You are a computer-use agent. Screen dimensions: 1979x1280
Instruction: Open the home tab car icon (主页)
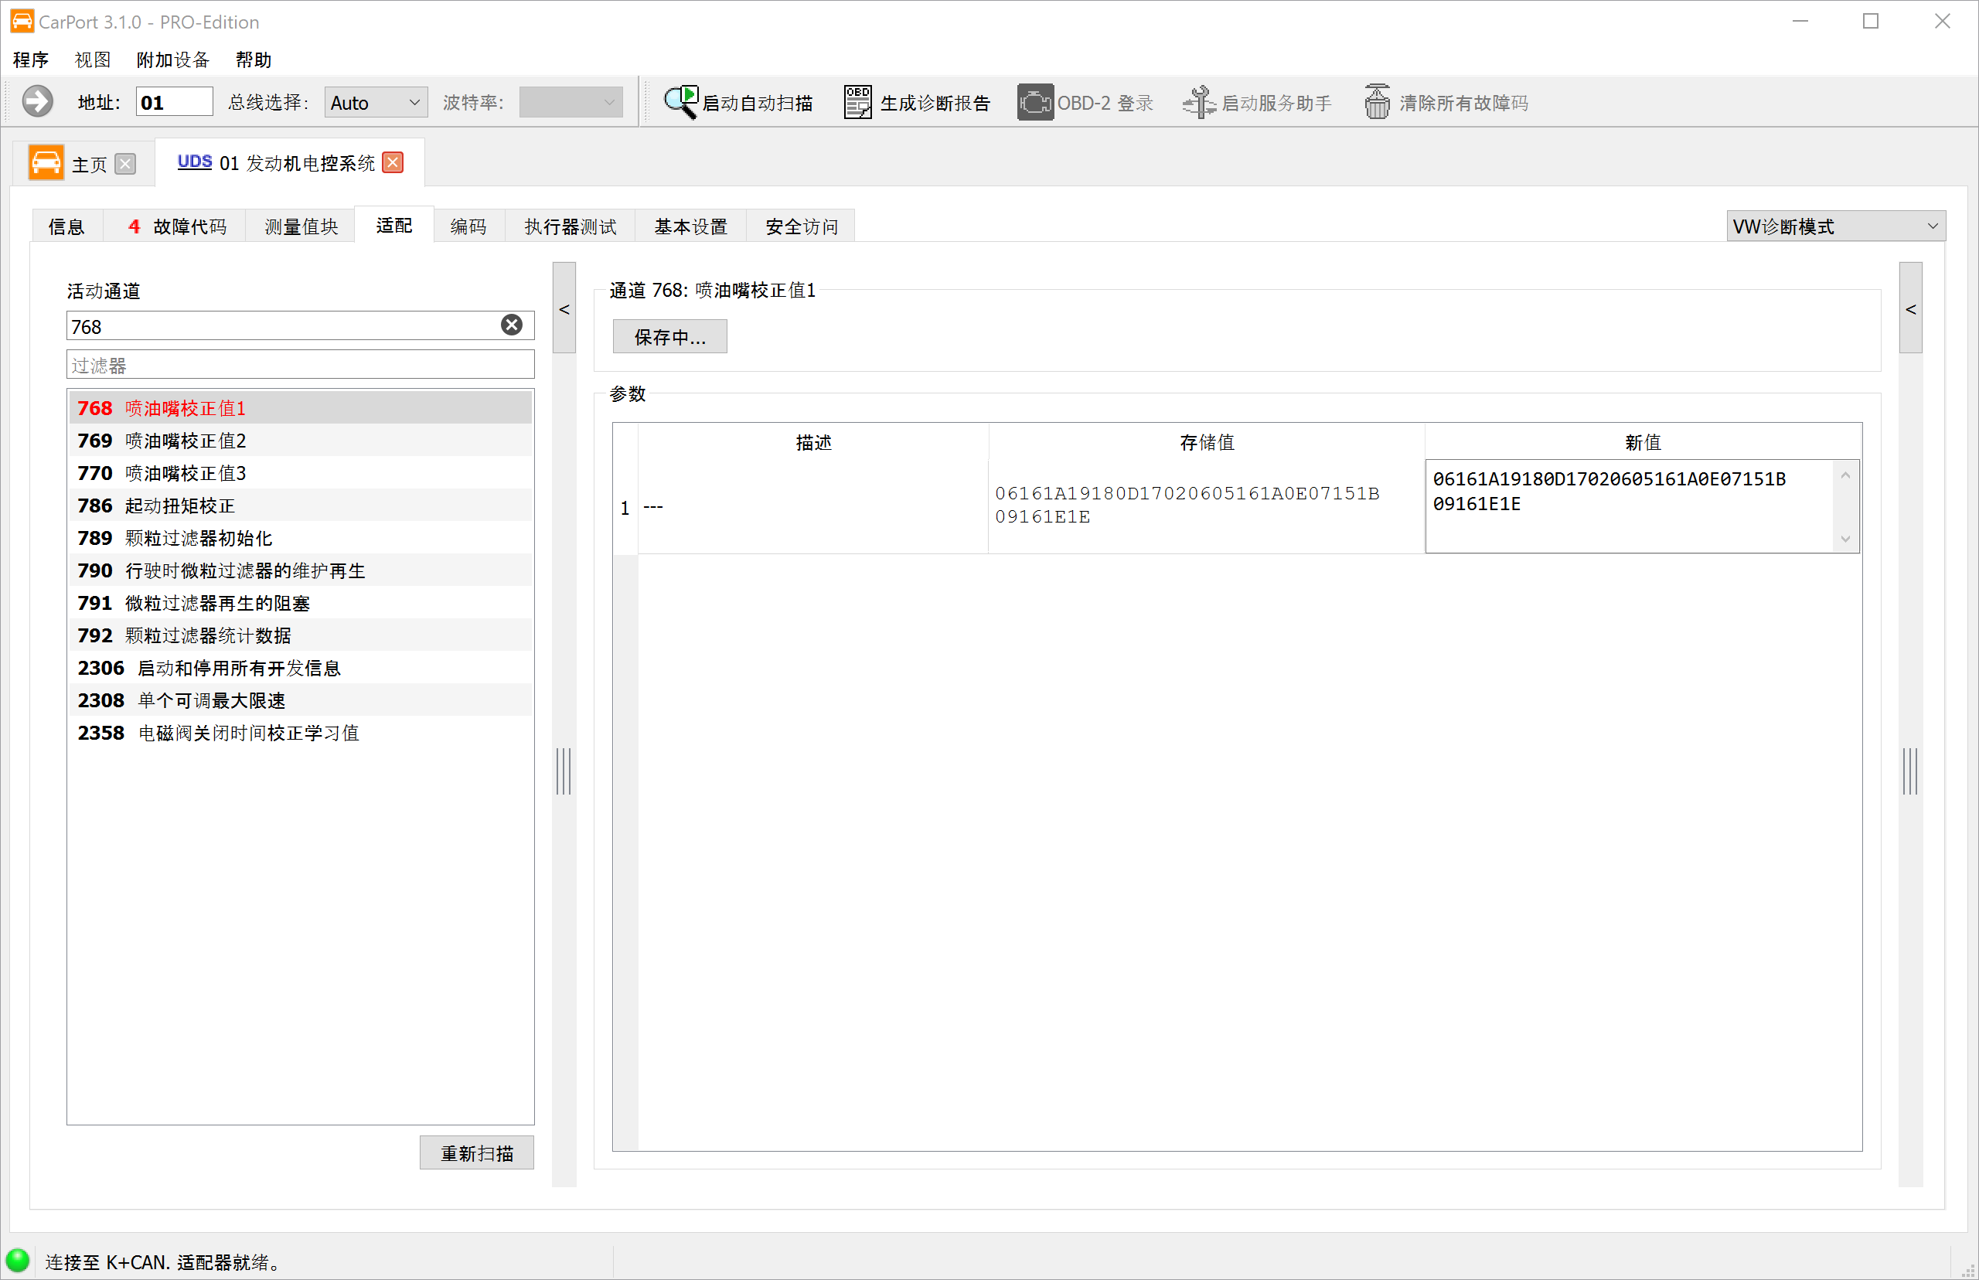pos(46,163)
